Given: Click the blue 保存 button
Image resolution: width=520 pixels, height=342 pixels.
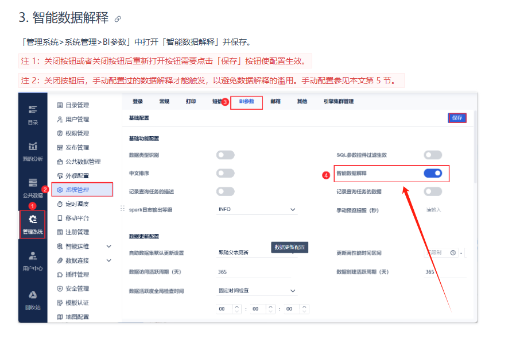Looking at the screenshot, I should (x=457, y=118).
